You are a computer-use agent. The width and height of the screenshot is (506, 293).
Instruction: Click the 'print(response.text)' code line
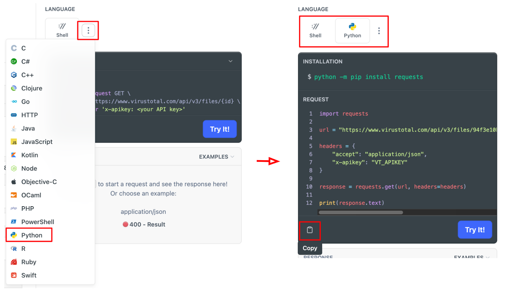[352, 203]
